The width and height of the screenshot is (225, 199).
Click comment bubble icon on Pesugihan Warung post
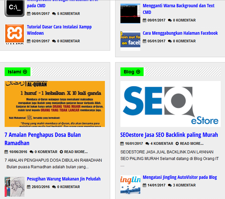click(x=54, y=187)
